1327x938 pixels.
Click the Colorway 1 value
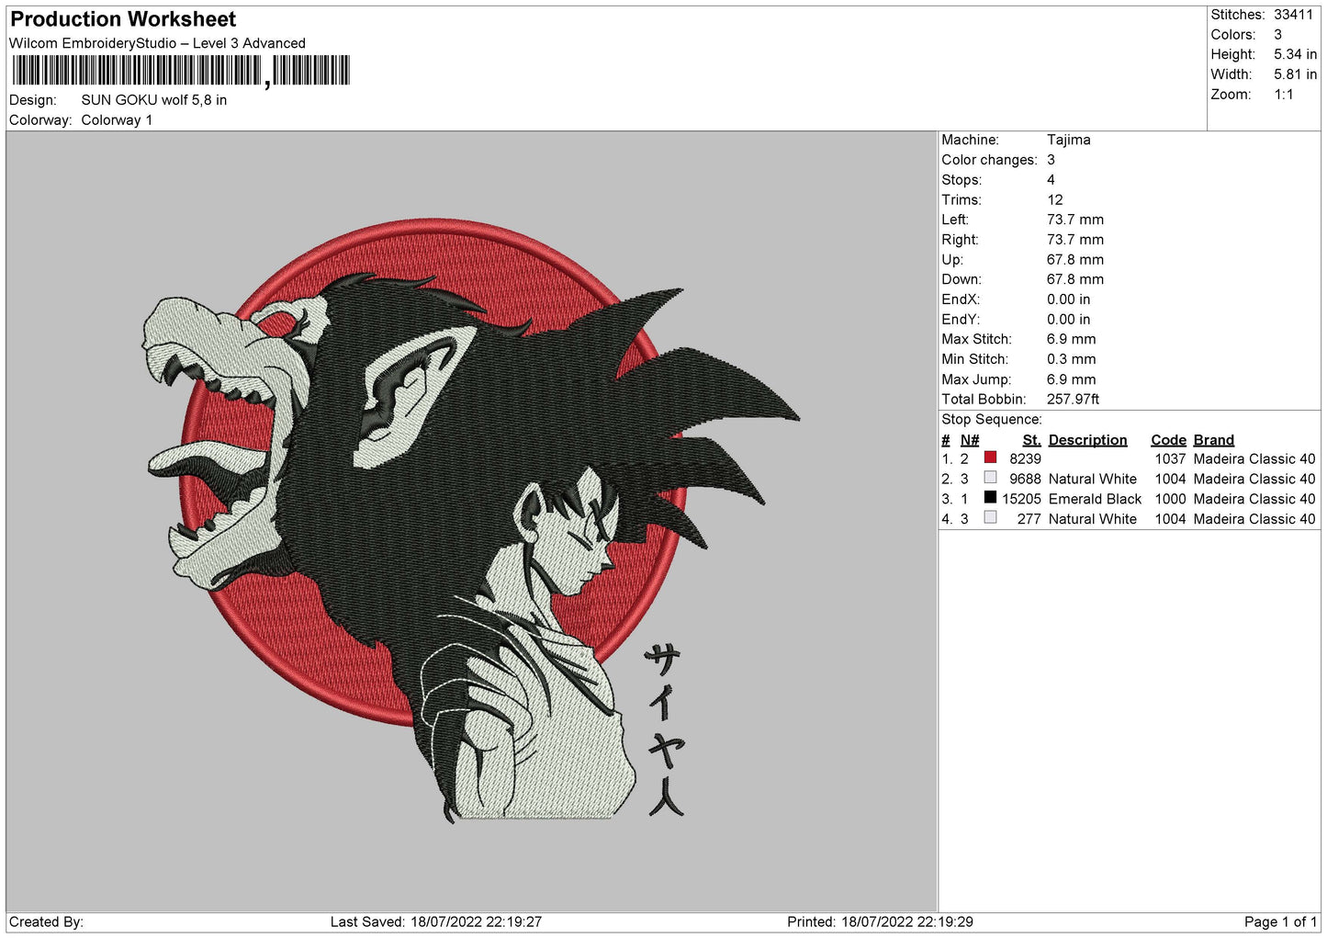tap(117, 120)
